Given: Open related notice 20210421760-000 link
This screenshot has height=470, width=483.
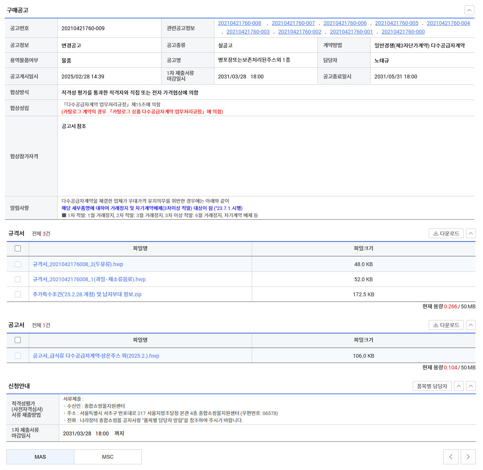Looking at the screenshot, I should (x=403, y=32).
